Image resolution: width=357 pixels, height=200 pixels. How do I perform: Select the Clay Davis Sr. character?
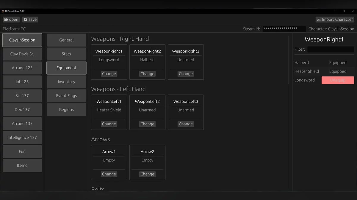click(22, 54)
